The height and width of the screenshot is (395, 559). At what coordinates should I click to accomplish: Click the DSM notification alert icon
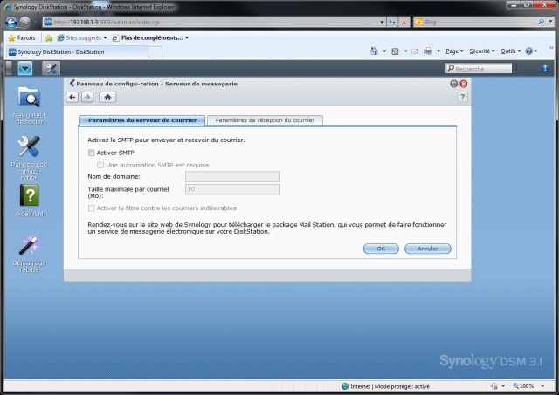click(x=545, y=68)
